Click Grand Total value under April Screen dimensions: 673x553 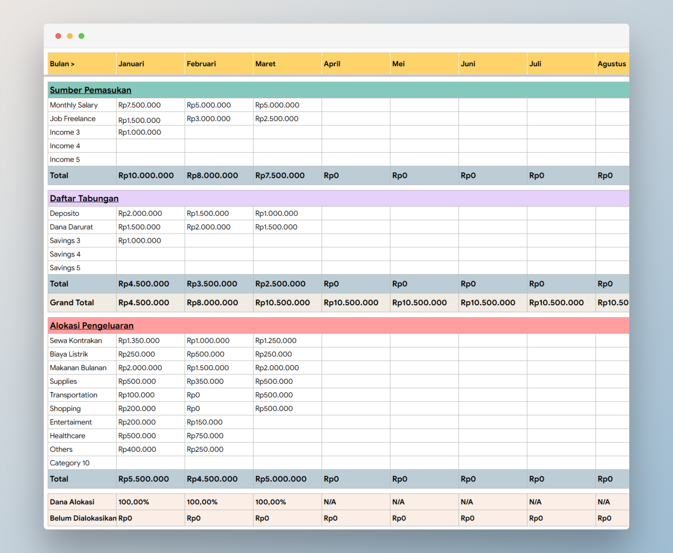tap(351, 303)
